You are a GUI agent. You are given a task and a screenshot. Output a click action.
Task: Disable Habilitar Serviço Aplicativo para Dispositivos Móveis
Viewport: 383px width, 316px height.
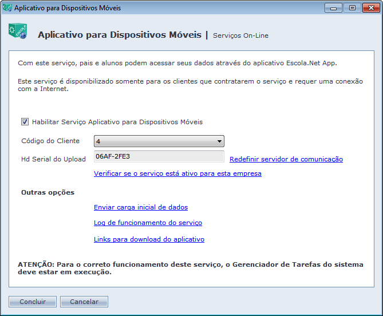pos(25,122)
